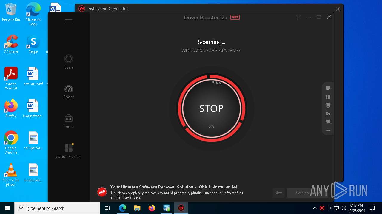382x214 pixels.
Task: Open the callsperfor... image file on desktop
Action: click(33, 140)
